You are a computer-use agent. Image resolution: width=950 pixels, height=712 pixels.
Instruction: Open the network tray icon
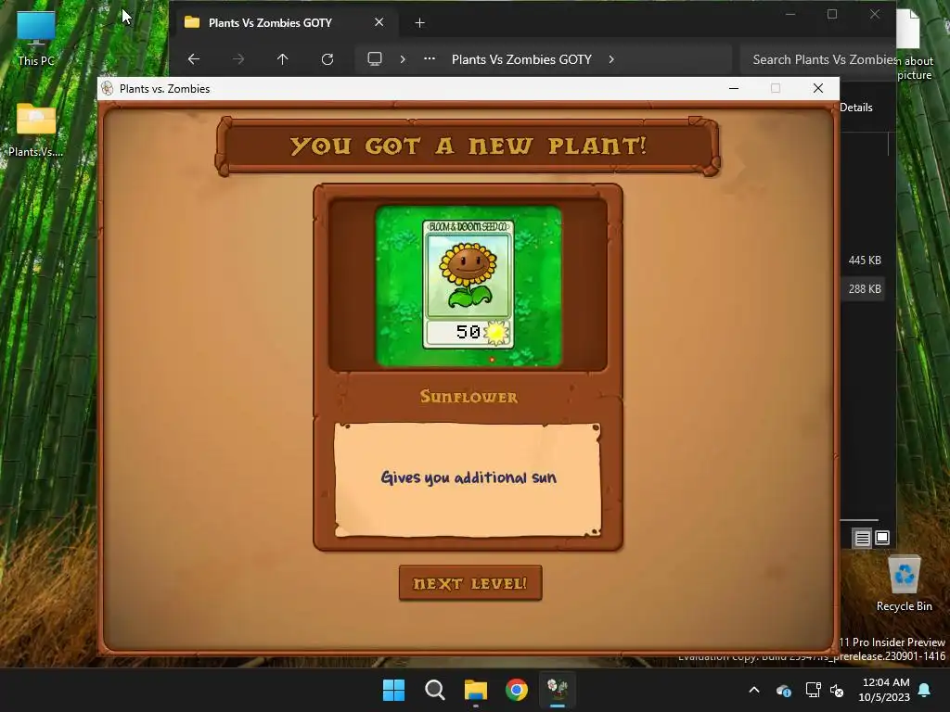click(x=813, y=690)
